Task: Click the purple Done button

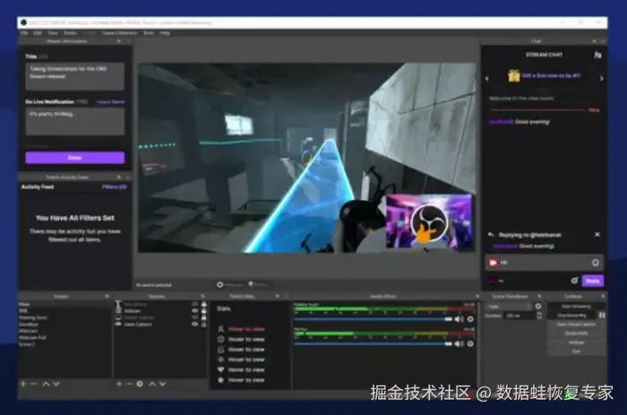Action: [74, 158]
